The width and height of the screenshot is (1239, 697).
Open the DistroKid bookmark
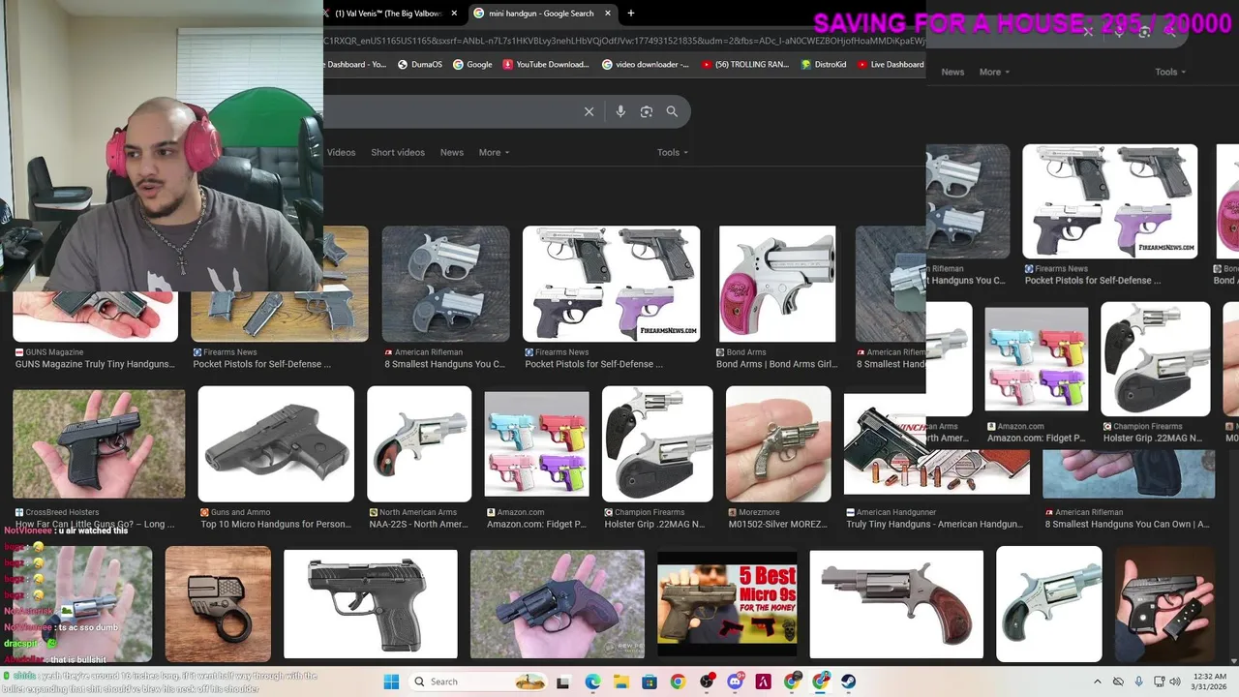(824, 65)
